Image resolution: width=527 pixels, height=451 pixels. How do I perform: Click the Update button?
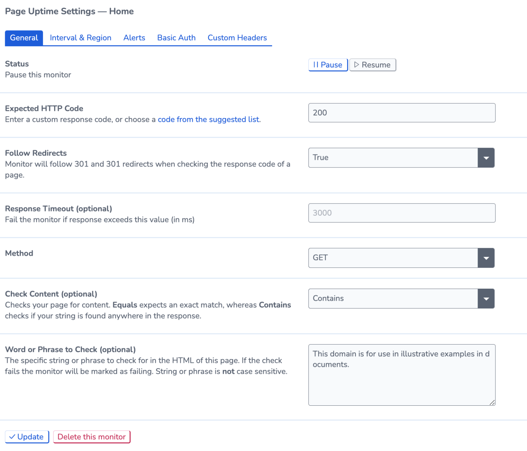coord(27,437)
